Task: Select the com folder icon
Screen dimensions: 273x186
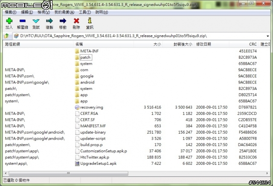Action: click(77, 70)
